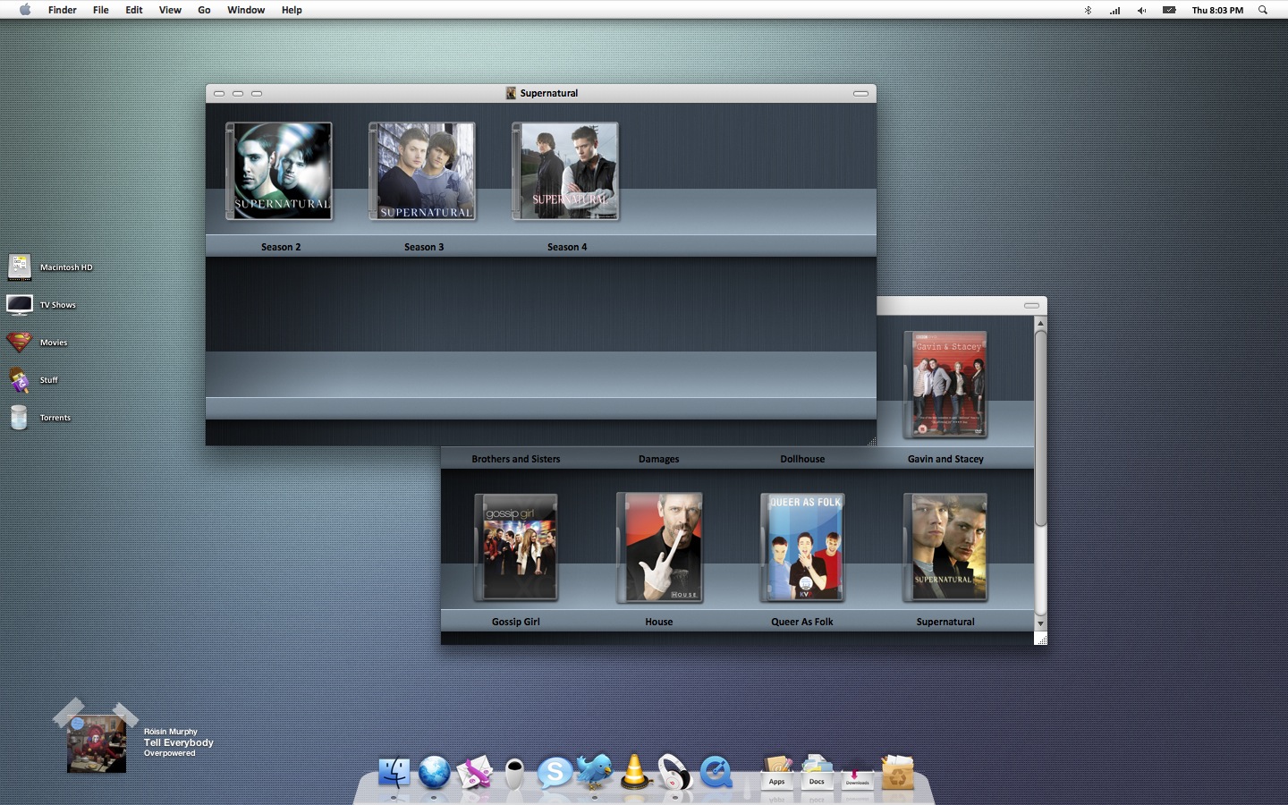Launch Skype from the dock
1288x805 pixels.
tap(555, 772)
